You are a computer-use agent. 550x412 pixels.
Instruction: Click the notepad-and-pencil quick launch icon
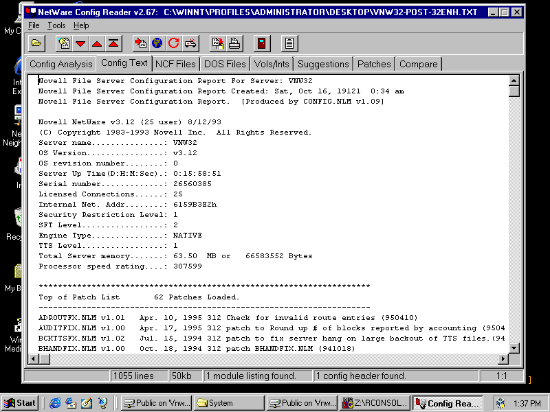click(x=87, y=403)
